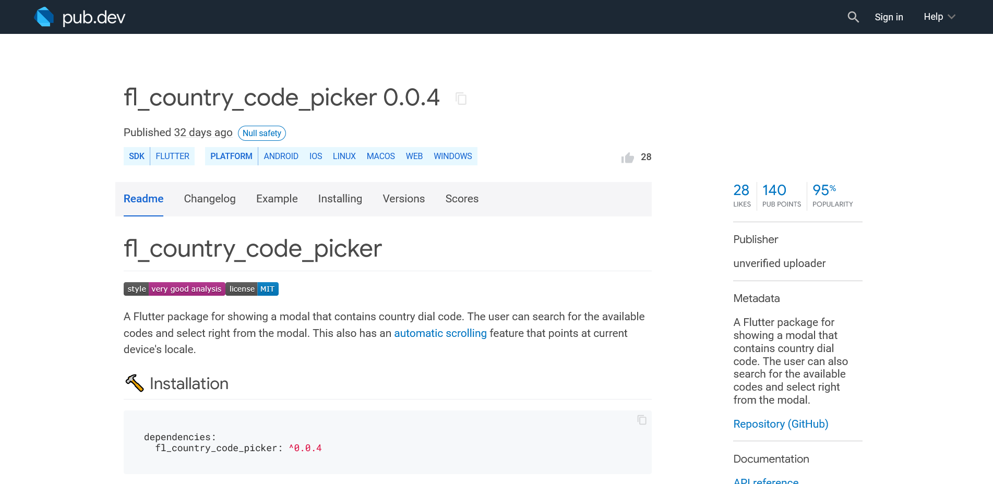Click the fl_country_code_picker readme heading
This screenshot has width=993, height=484.
tap(253, 249)
